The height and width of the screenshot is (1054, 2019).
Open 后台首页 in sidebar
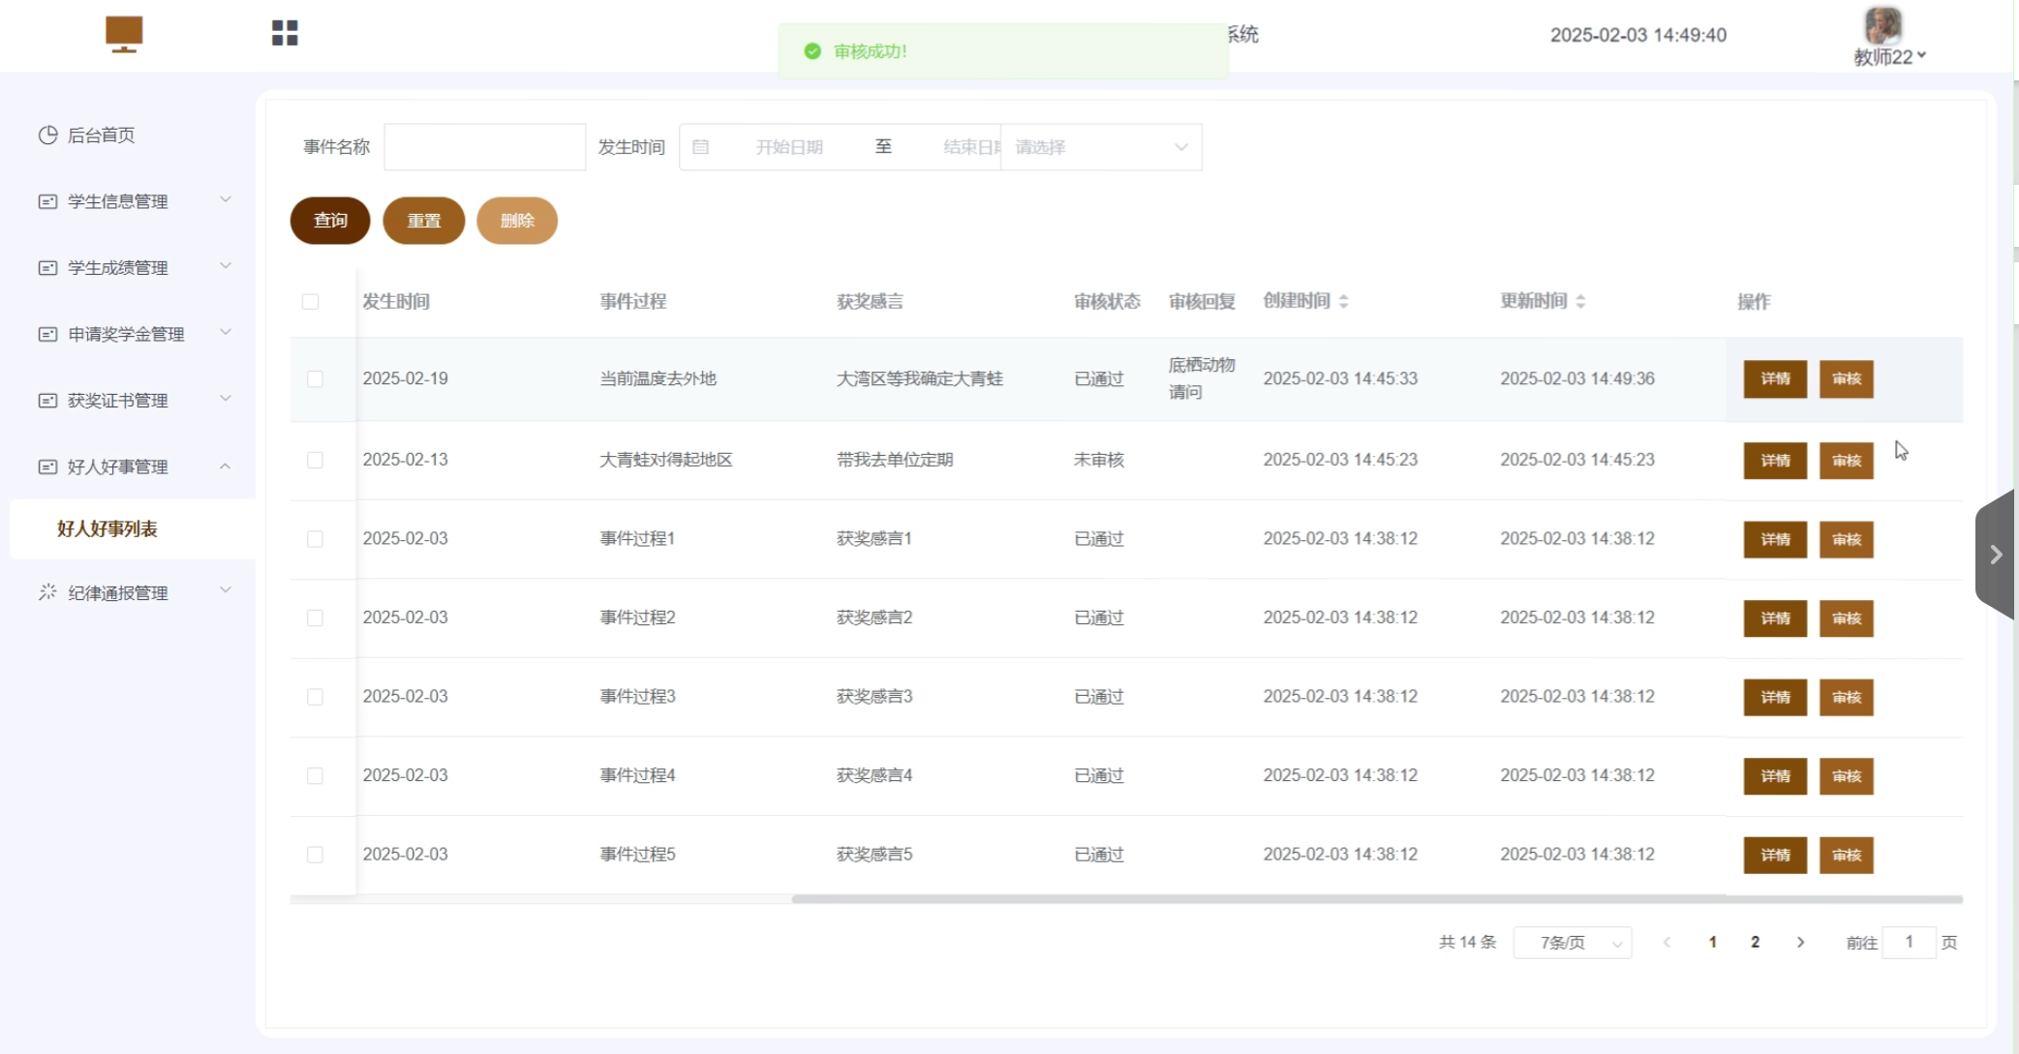[101, 136]
